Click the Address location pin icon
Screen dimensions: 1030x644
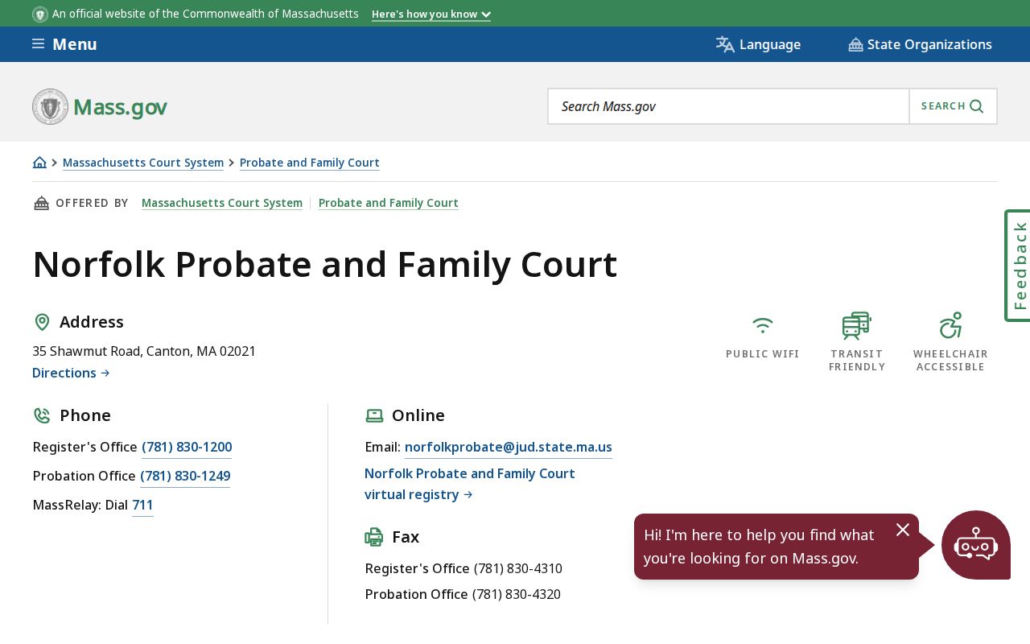point(42,322)
